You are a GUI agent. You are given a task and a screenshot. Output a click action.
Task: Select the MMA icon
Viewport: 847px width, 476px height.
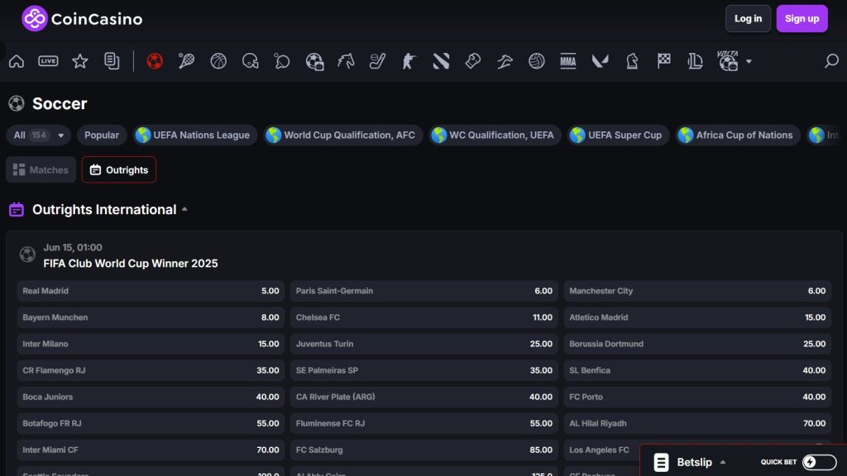(x=568, y=61)
